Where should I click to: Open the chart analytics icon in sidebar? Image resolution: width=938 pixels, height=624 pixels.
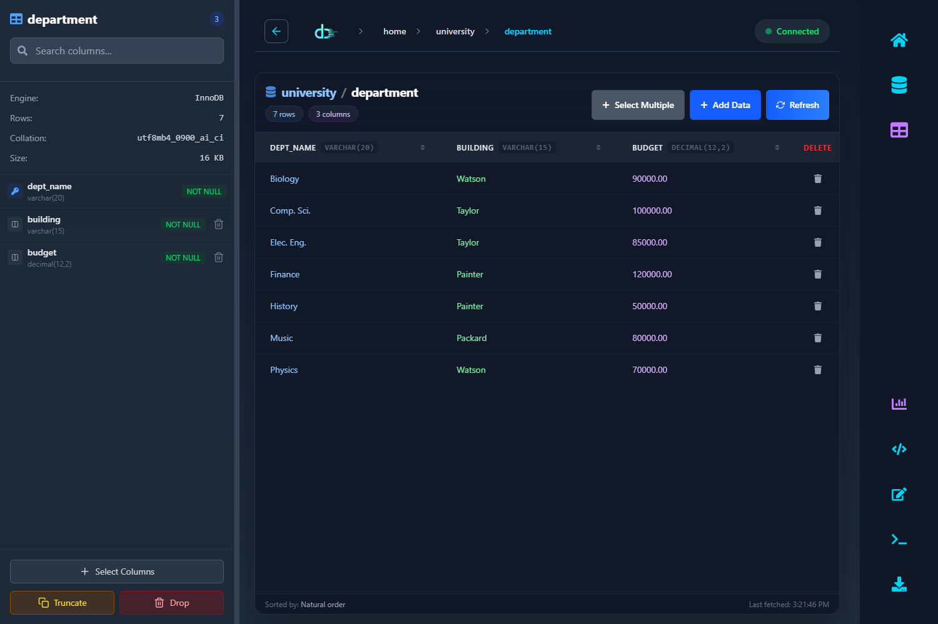click(x=899, y=404)
